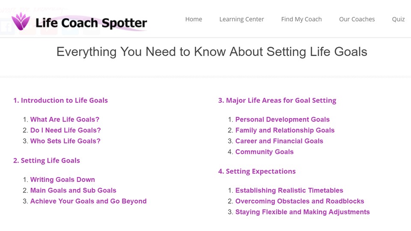Open Main Goals and Sub Goals link
Viewport: 411px width, 231px height.
click(73, 190)
